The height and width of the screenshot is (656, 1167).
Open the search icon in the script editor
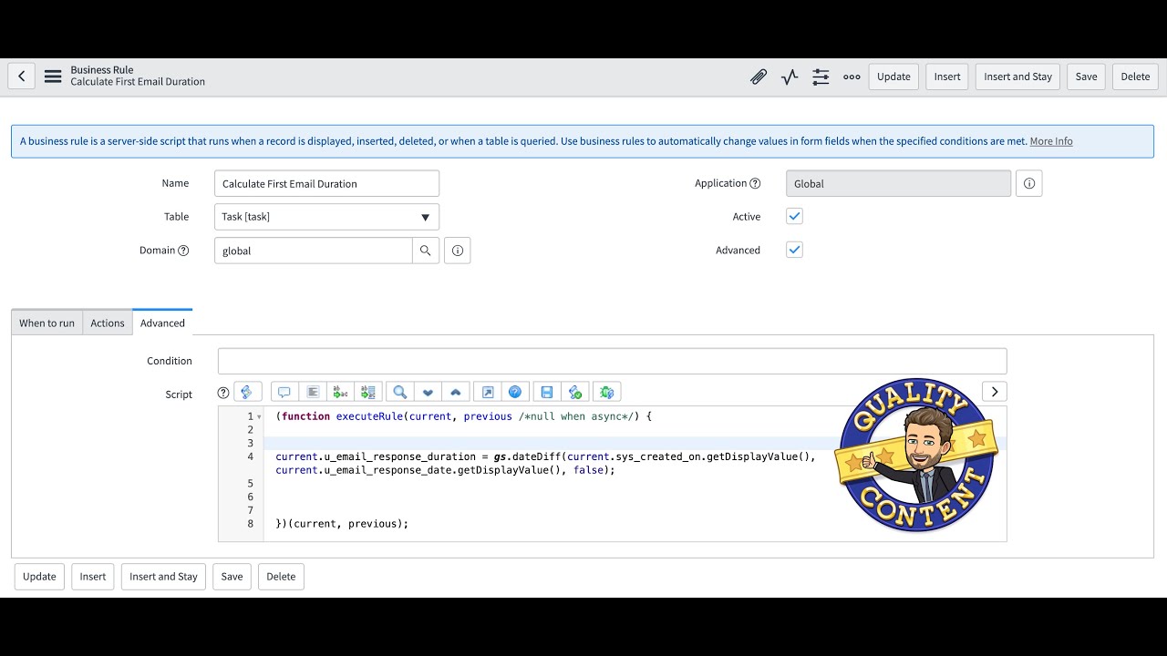pos(398,391)
